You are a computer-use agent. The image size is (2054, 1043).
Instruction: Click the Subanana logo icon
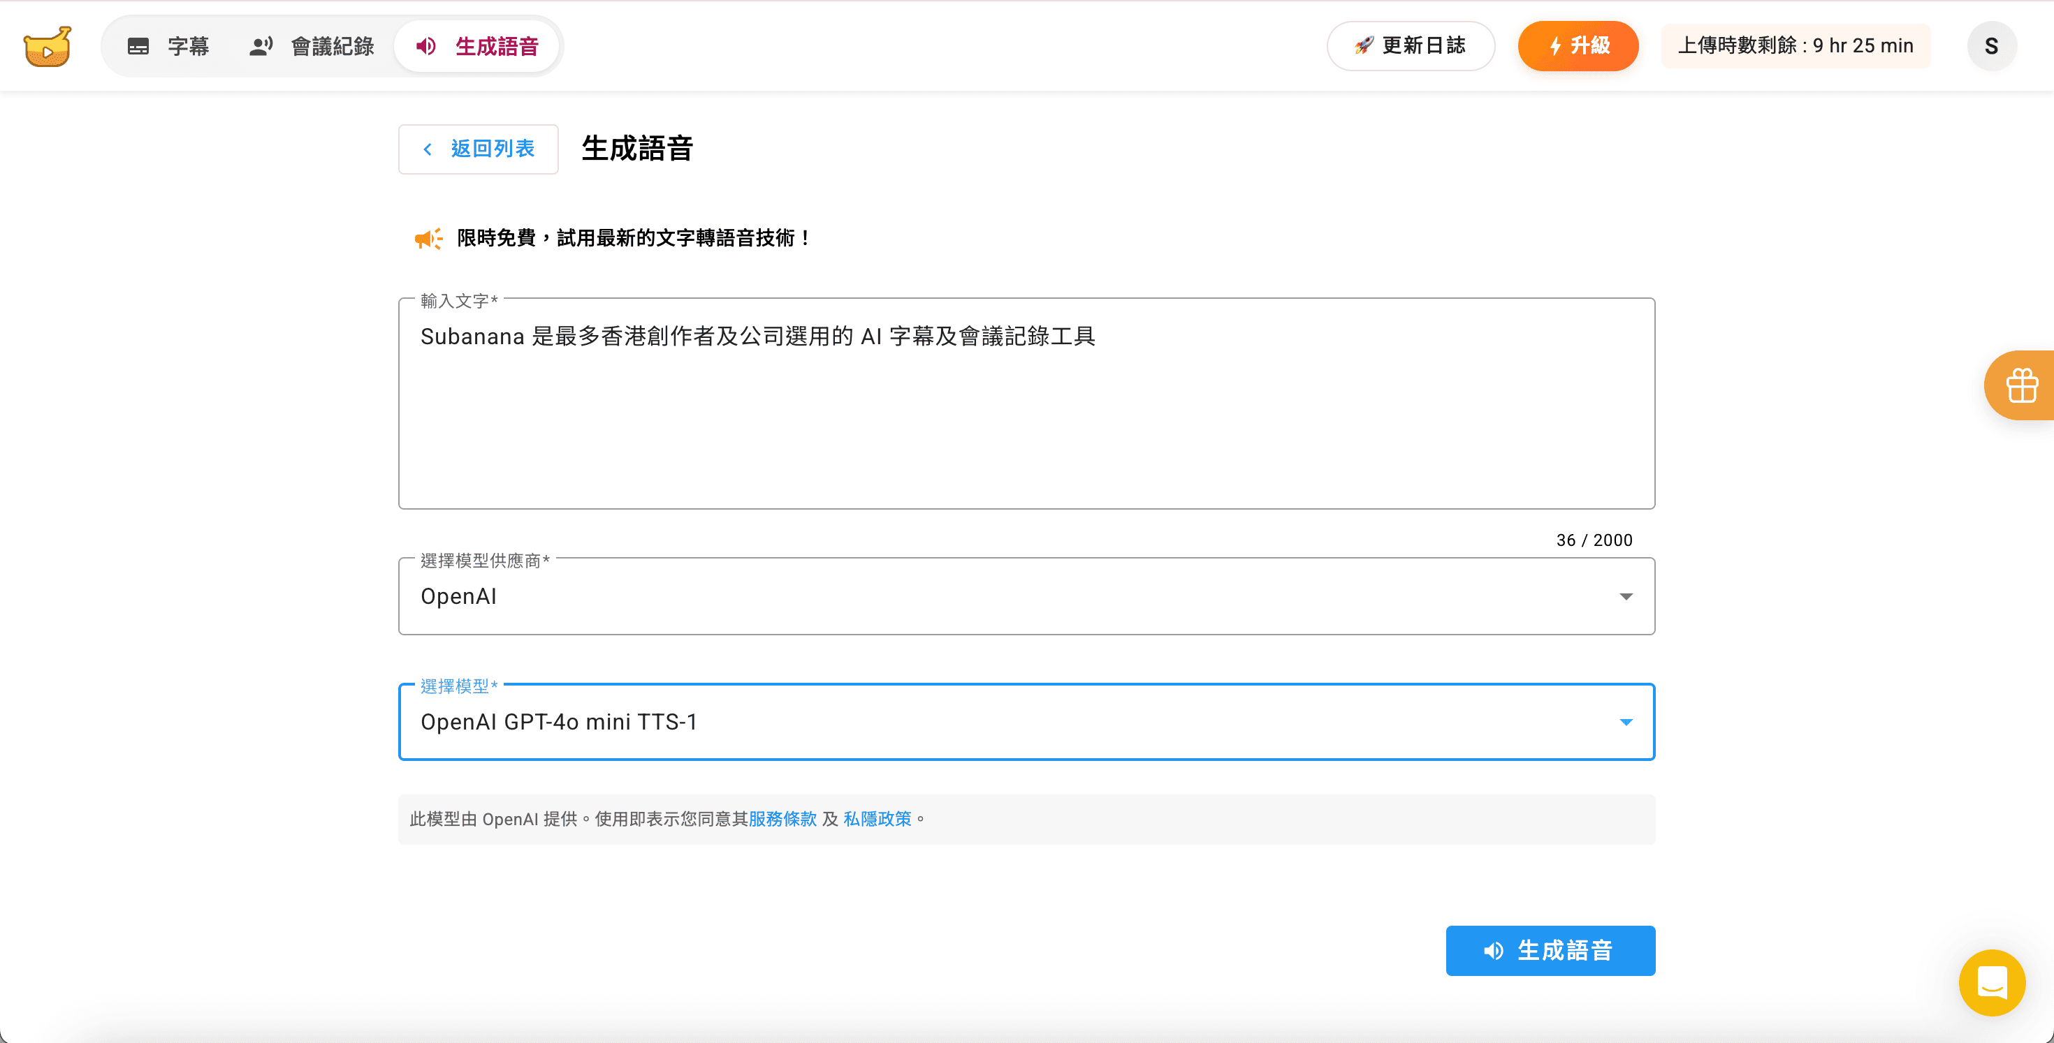tap(47, 47)
